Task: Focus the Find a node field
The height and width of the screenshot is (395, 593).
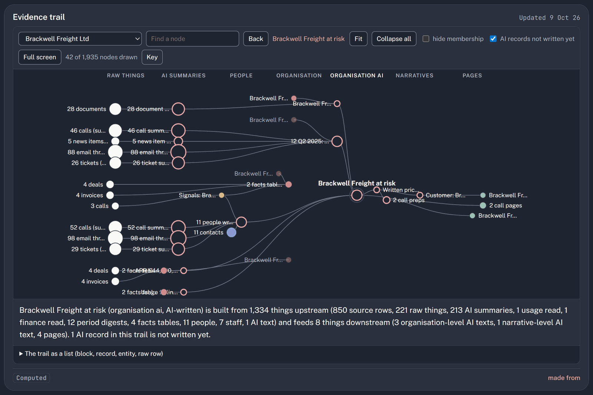Action: coord(192,39)
